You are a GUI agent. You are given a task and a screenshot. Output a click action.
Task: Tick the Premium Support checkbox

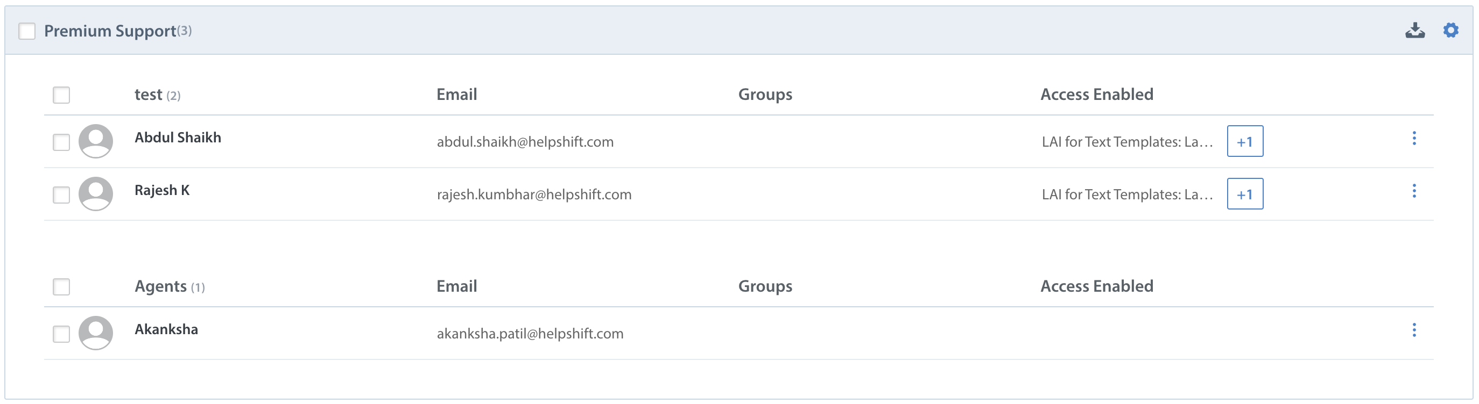click(x=27, y=31)
